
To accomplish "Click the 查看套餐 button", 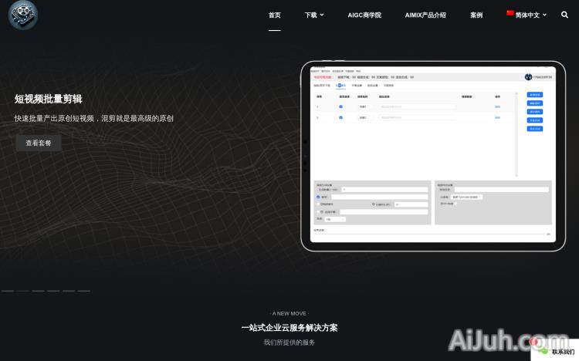I will (x=39, y=143).
